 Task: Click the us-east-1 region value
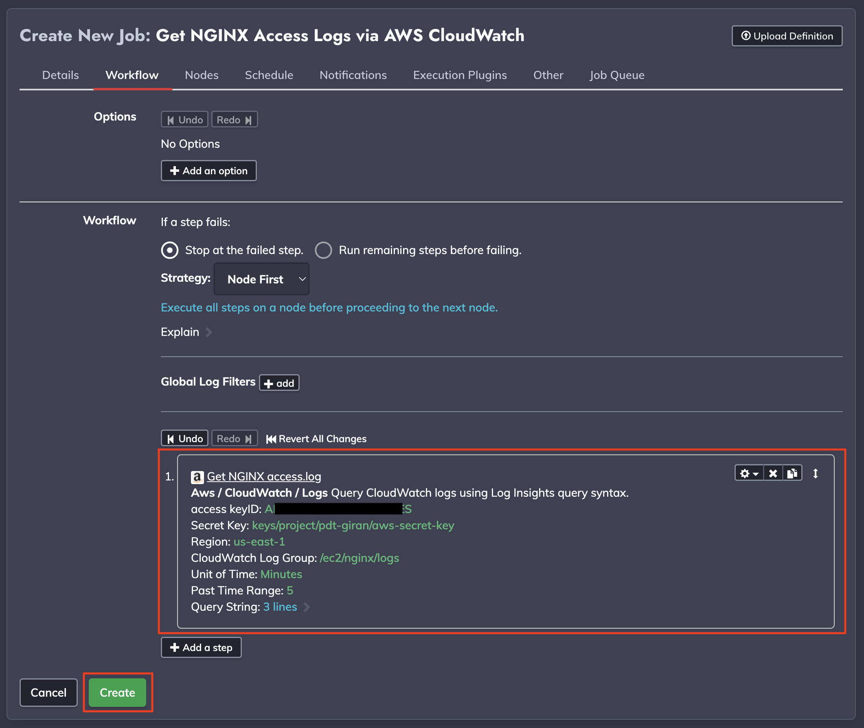(x=259, y=542)
